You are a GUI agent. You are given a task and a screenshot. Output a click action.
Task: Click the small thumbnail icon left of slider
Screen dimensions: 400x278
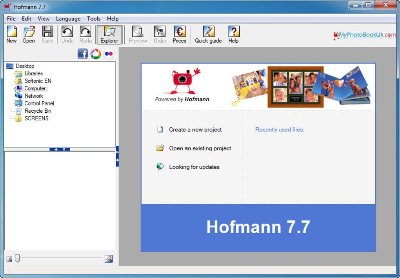click(x=9, y=259)
